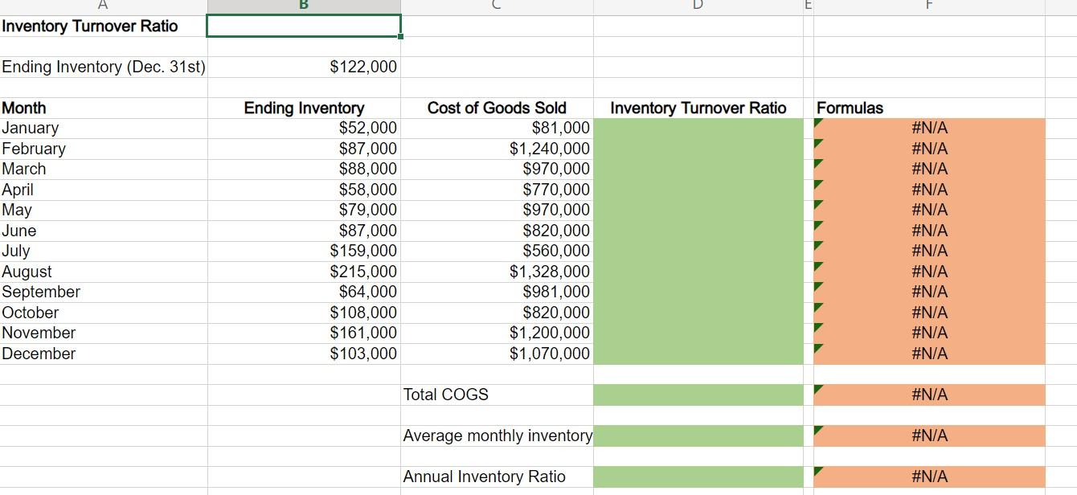1077x495 pixels.
Task: Click the green error triangle on April's formula cell
Action: (819, 184)
